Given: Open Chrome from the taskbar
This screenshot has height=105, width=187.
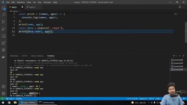Looking at the screenshot, I should pyautogui.click(x=9, y=102).
